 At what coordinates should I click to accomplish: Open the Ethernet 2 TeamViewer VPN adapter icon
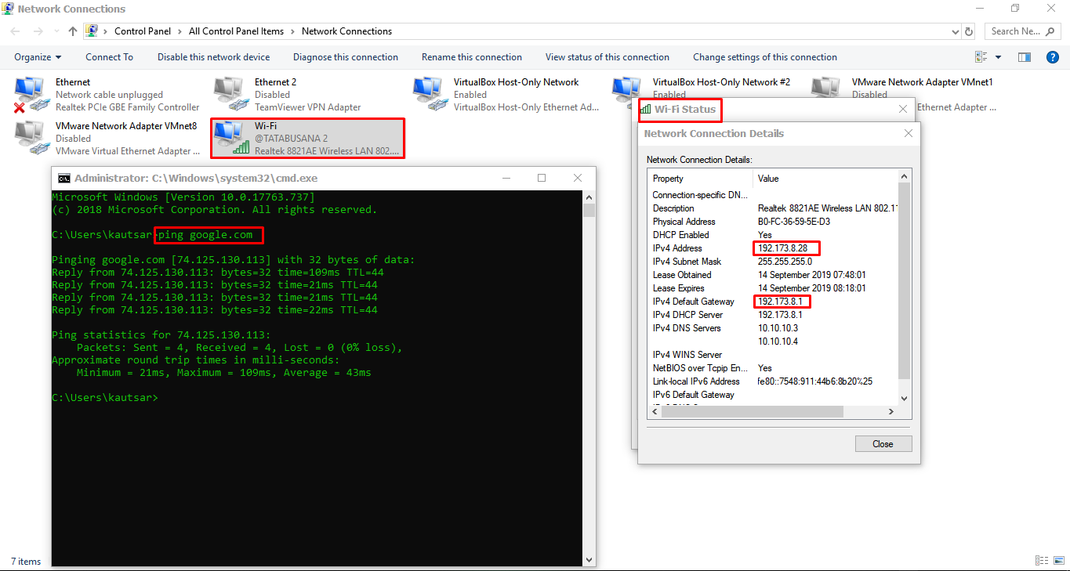[230, 92]
